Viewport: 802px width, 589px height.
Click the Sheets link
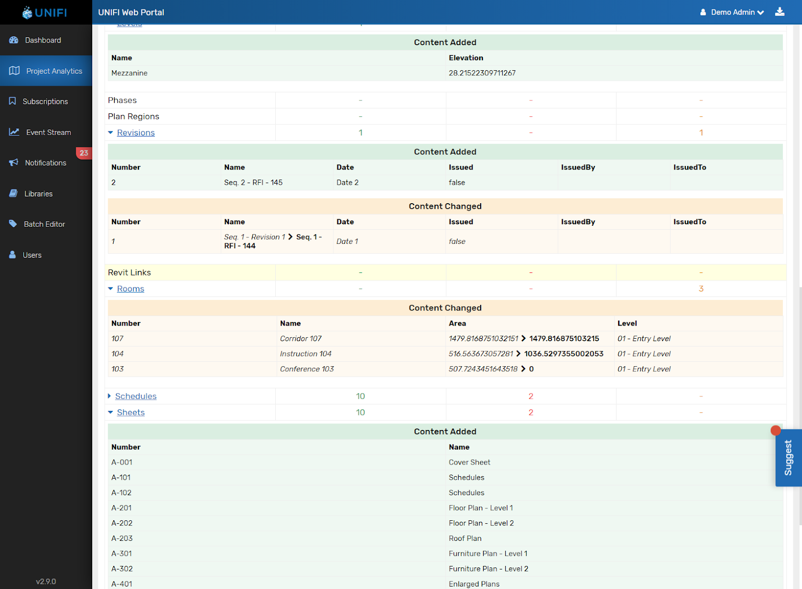click(x=131, y=412)
